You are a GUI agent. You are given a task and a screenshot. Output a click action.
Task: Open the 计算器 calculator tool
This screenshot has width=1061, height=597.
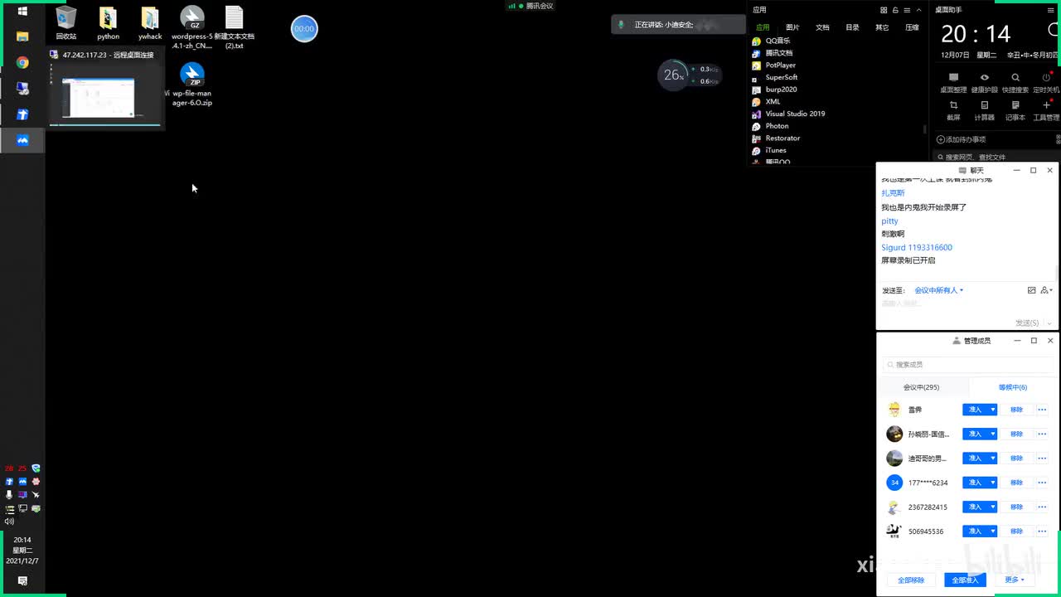[x=984, y=110]
